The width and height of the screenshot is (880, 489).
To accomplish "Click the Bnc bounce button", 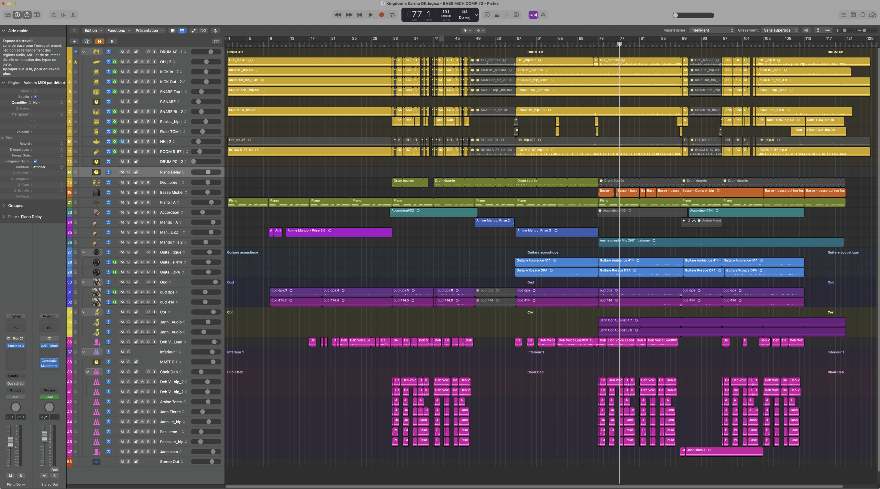I will 55,470.
